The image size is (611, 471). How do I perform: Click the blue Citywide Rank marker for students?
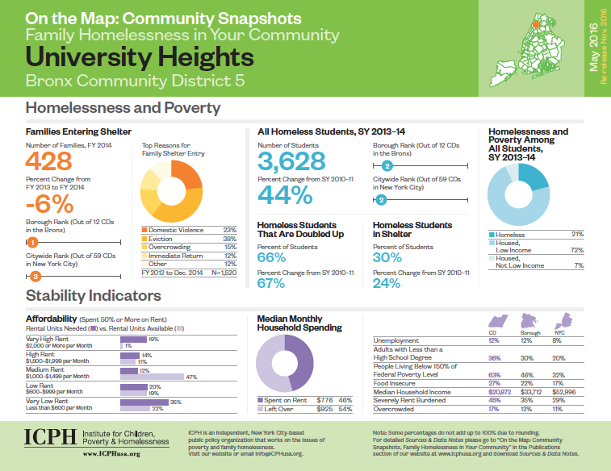point(381,199)
